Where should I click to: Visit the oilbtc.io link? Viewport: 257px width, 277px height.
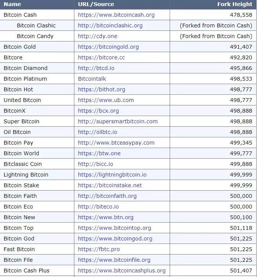98,132
